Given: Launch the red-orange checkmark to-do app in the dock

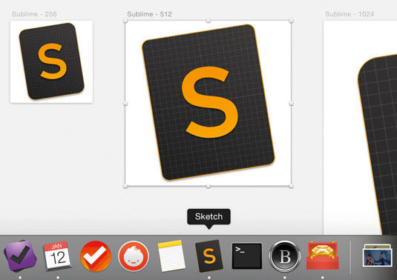Looking at the screenshot, I should pos(96,256).
